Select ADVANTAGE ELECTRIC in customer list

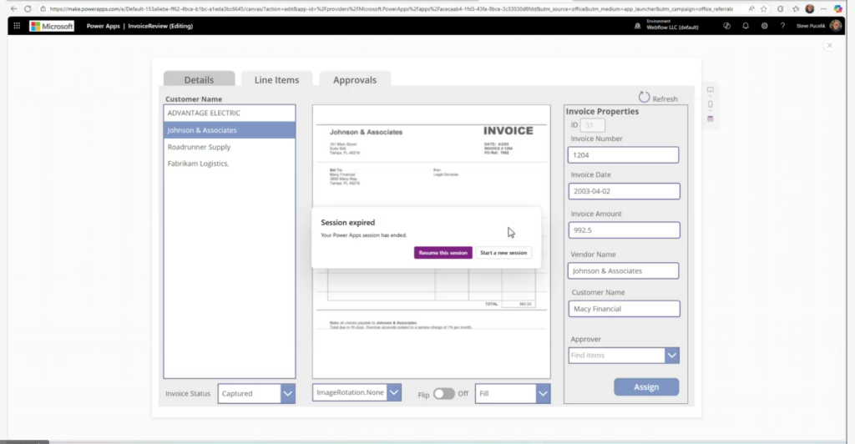(230, 113)
